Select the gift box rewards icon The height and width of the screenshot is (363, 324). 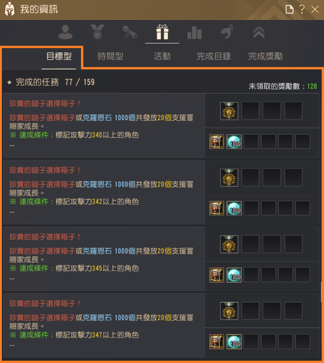pyautogui.click(x=162, y=32)
